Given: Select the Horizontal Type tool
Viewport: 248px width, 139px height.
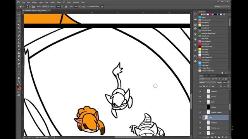Looking at the screenshot, I should click(x=19, y=67).
